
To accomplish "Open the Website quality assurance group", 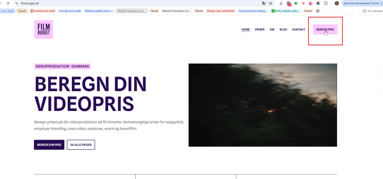I will click(x=99, y=11).
